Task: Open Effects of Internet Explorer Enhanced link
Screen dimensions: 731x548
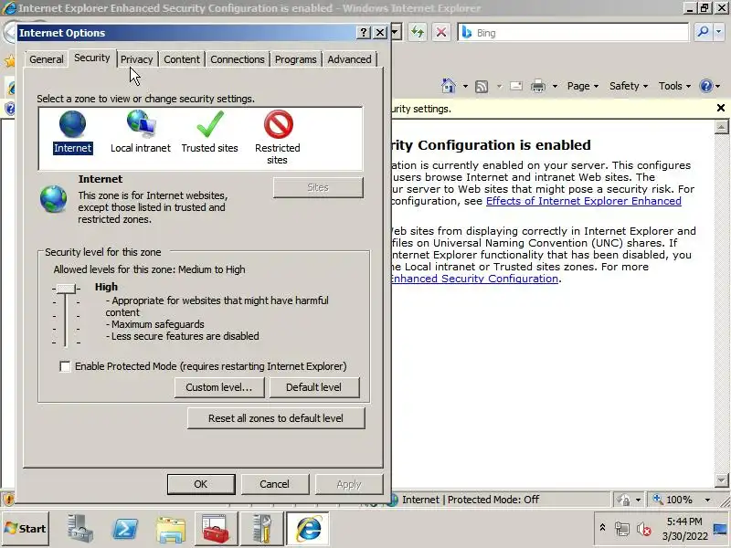Action: tap(584, 201)
